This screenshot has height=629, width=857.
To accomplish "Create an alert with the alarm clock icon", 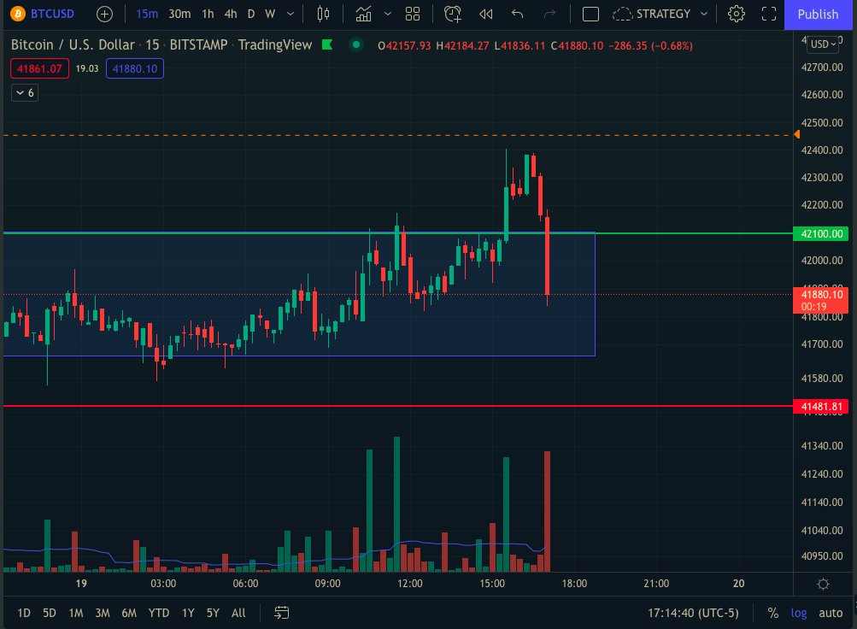I will click(x=453, y=14).
